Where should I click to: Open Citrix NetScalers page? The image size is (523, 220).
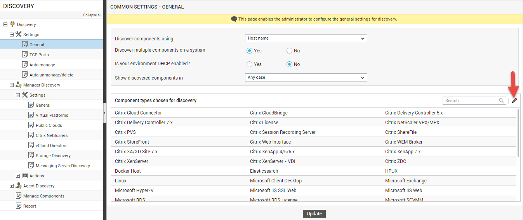(x=52, y=135)
